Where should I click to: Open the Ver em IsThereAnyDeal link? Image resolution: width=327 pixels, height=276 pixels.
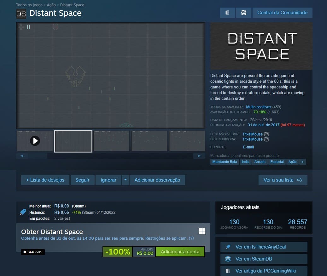(x=264, y=247)
